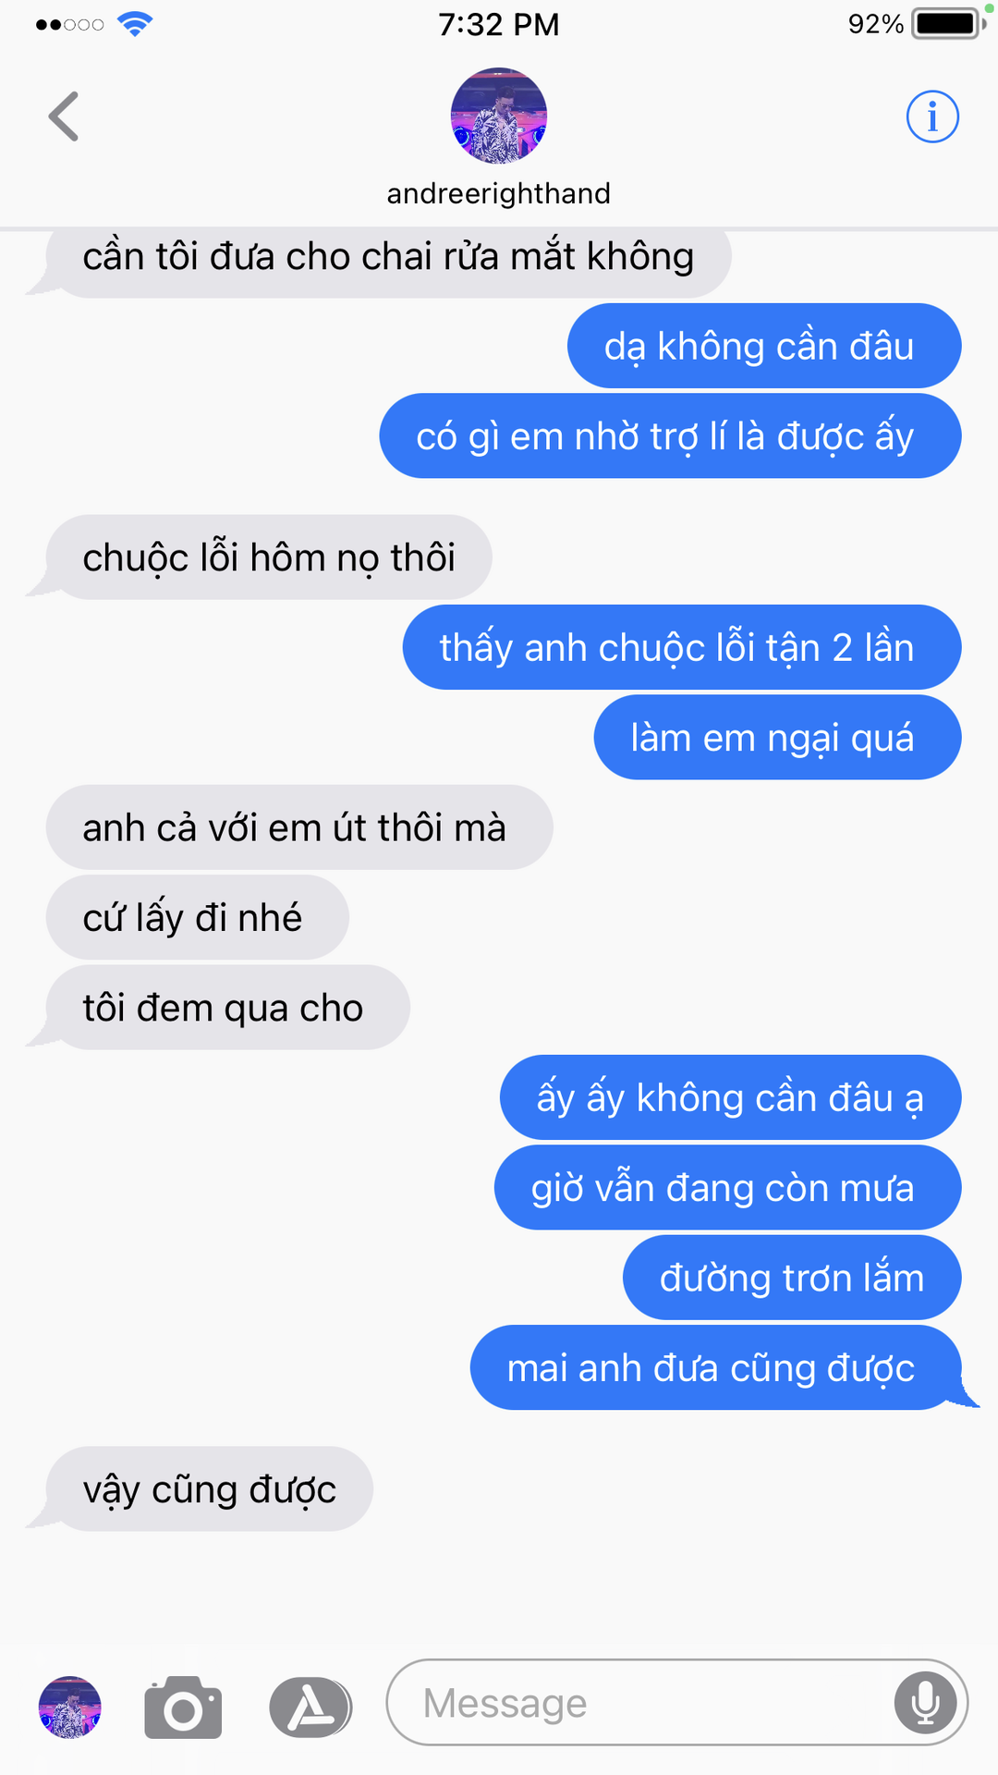Tap the 'vậy cũng được' message

pos(209,1488)
